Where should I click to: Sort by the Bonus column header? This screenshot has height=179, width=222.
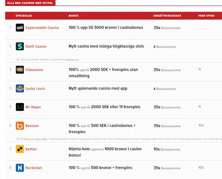pyautogui.click(x=73, y=16)
